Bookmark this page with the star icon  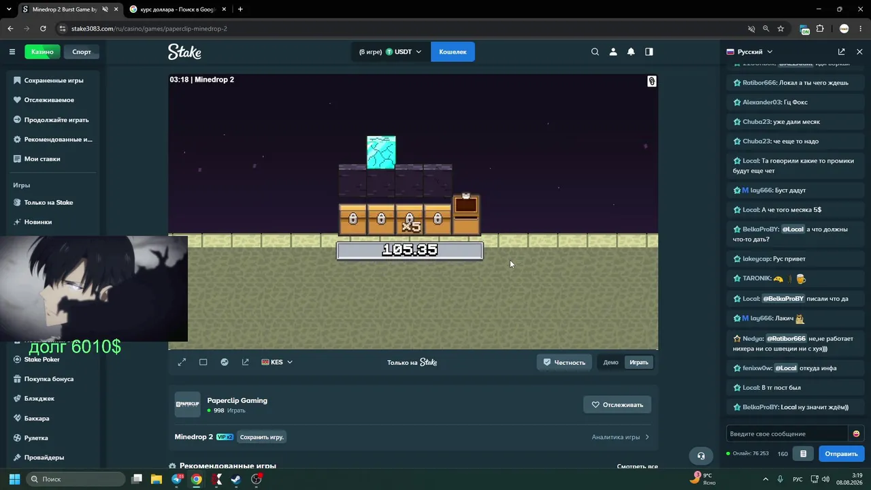780,29
